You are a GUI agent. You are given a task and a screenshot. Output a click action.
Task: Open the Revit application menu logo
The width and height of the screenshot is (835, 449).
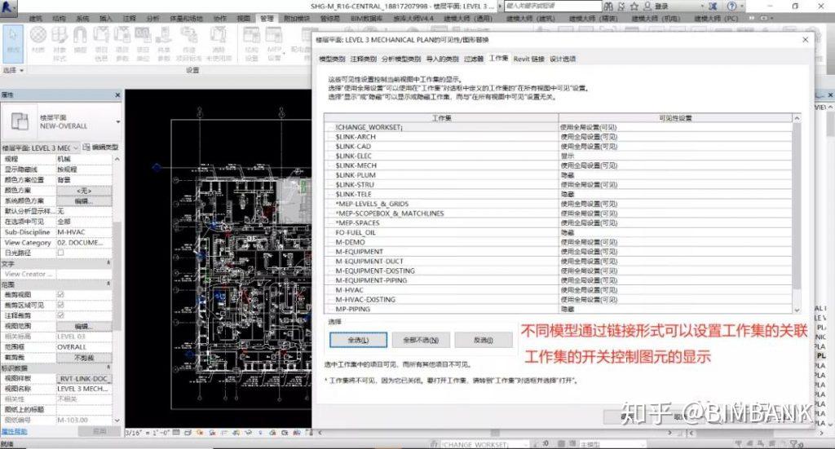click(9, 7)
